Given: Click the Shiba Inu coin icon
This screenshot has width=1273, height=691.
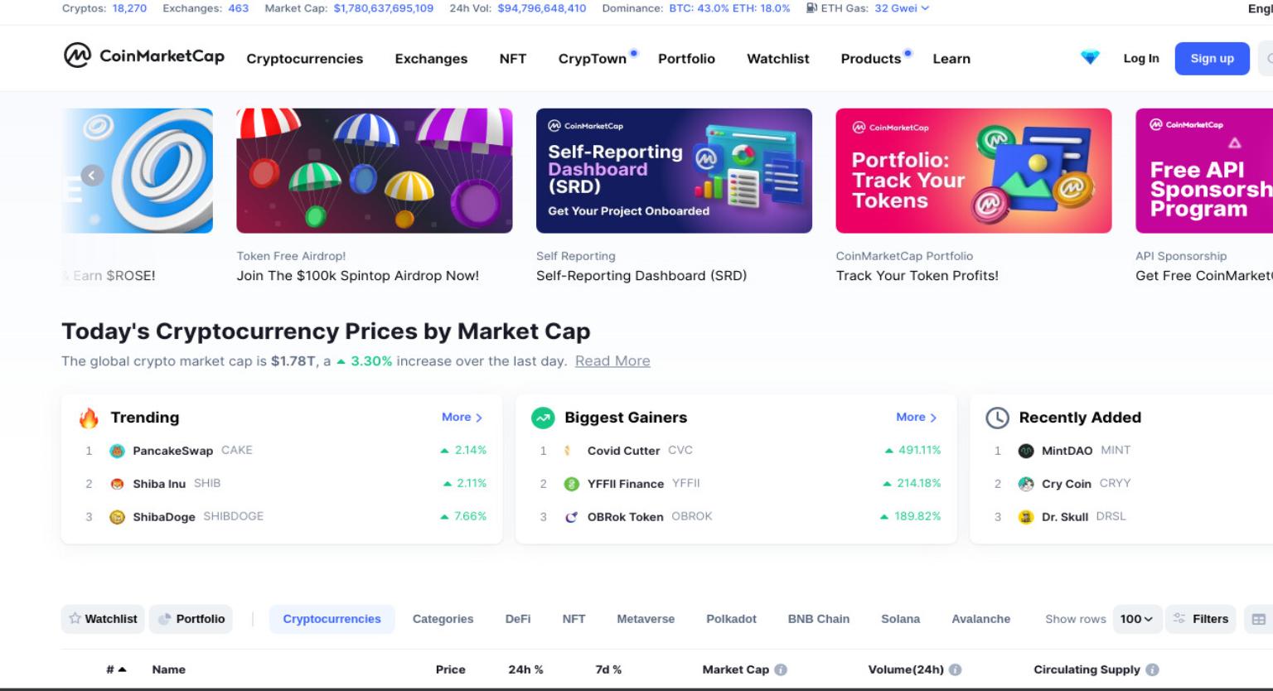Looking at the screenshot, I should [117, 484].
